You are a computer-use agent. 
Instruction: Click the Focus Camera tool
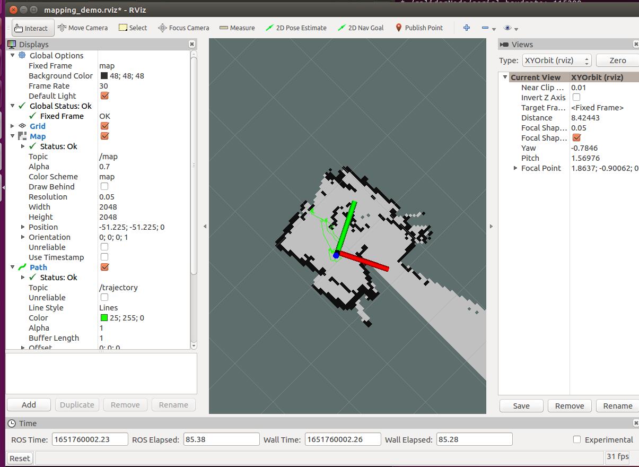(x=183, y=28)
